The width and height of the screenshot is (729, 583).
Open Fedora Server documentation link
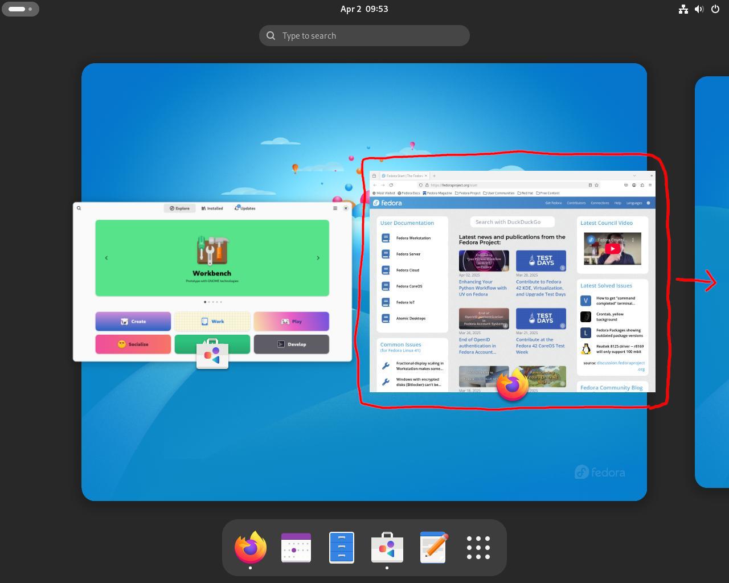[408, 254]
